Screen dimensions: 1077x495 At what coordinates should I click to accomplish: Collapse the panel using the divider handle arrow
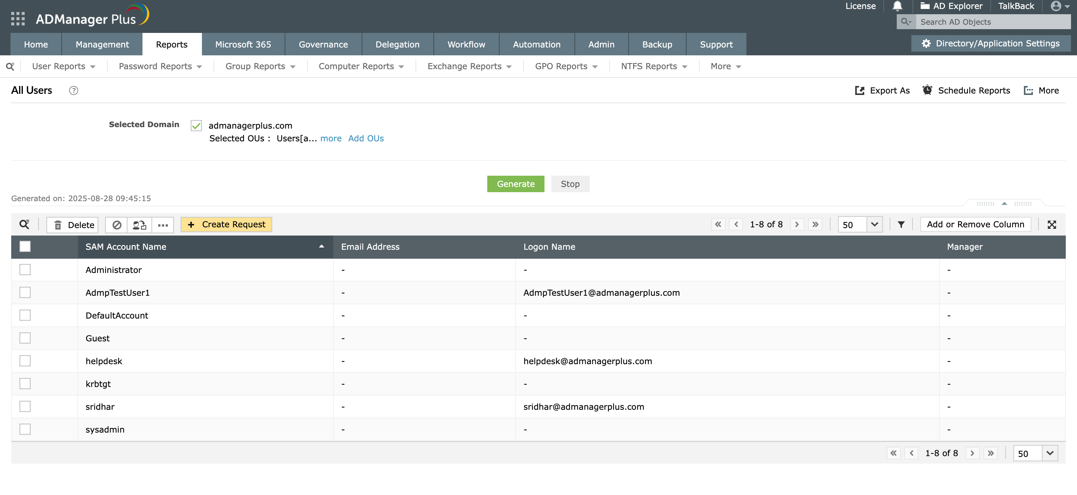pos(1004,204)
